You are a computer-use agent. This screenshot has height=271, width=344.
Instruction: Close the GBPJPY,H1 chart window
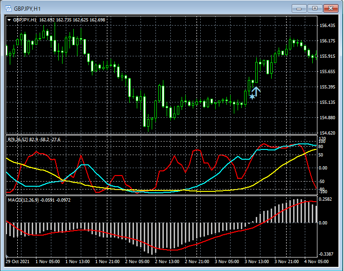tap(332, 8)
